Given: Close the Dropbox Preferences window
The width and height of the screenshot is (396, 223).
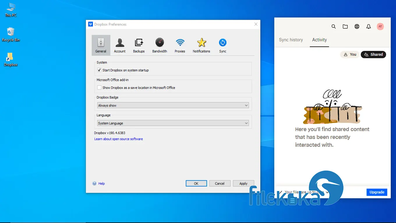Looking at the screenshot, I should (x=256, y=24).
